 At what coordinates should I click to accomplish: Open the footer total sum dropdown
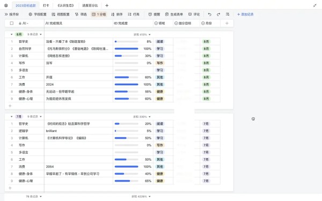141,197
